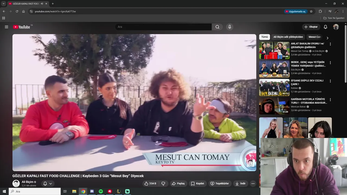The image size is (347, 195).
Task: Open the Mevtcan Bahav channel name
Action: (x=298, y=107)
